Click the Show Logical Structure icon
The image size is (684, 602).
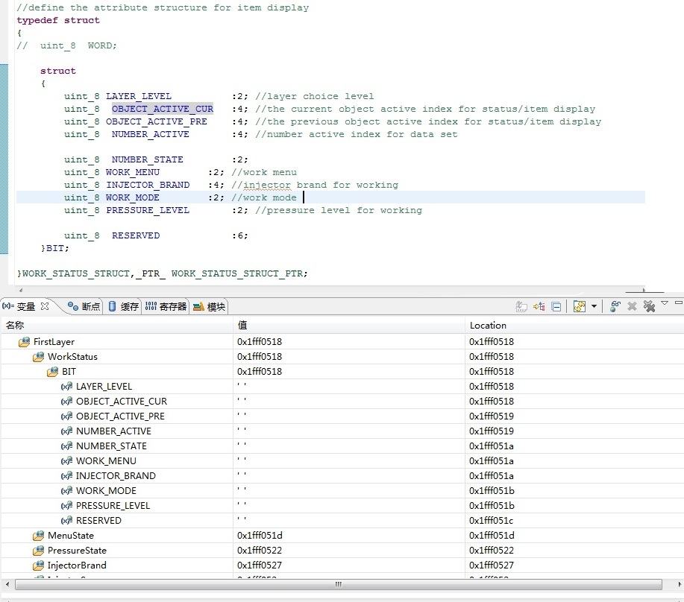[539, 306]
